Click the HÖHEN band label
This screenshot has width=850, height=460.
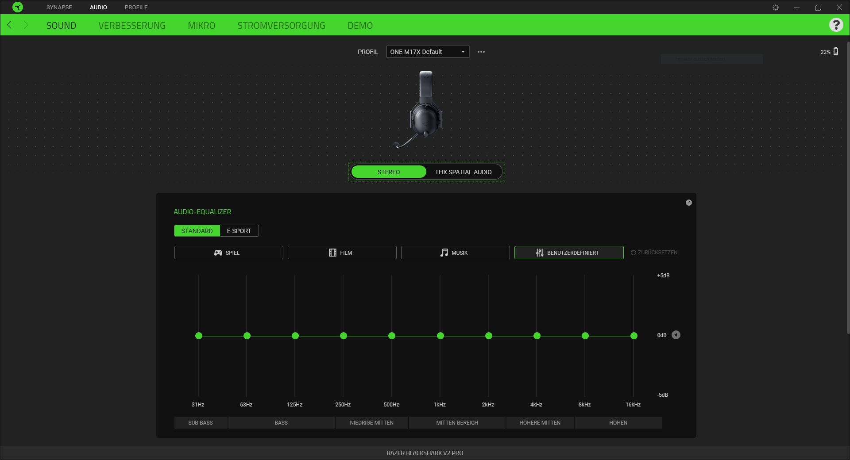[618, 423]
